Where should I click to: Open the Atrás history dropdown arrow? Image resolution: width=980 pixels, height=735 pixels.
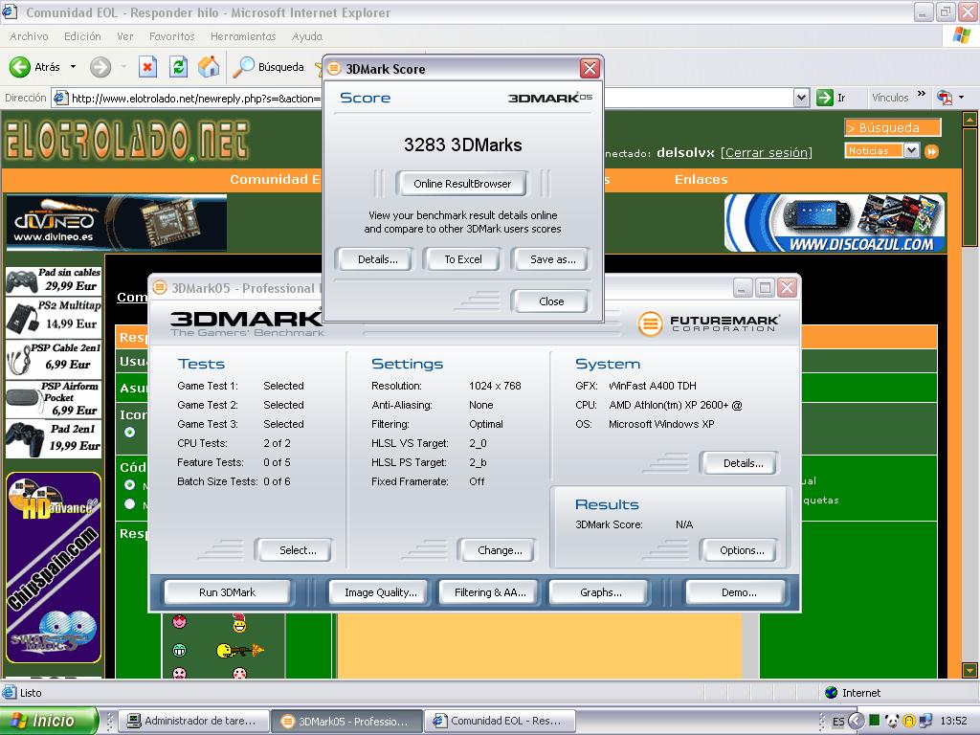coord(73,67)
